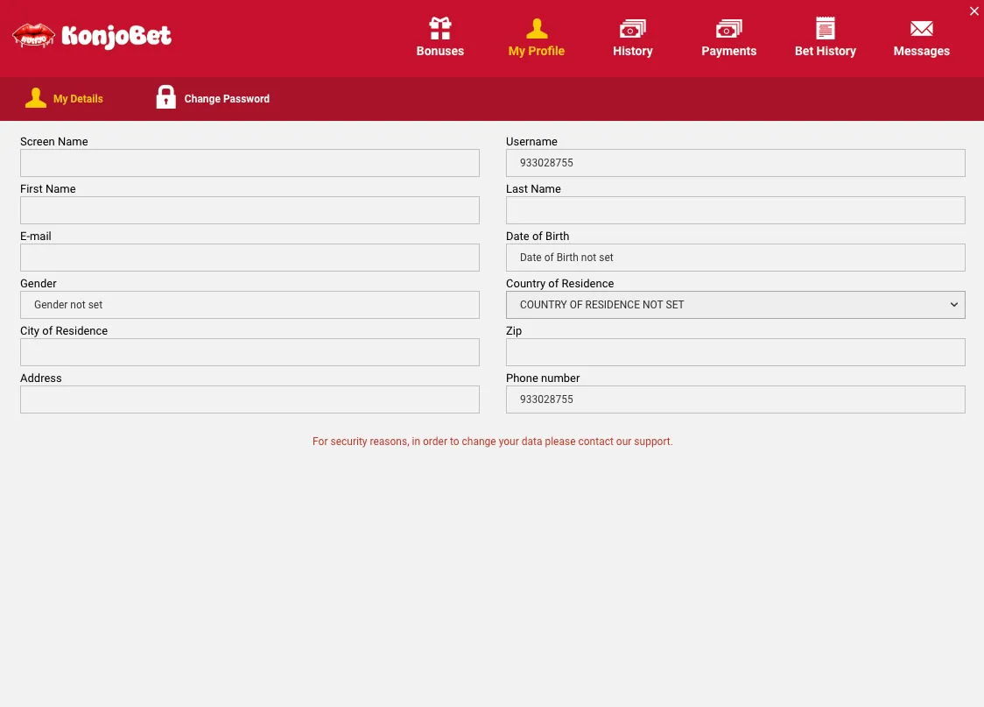This screenshot has height=707, width=984.
Task: Click the KonjoBet lips logo
Action: tap(33, 36)
